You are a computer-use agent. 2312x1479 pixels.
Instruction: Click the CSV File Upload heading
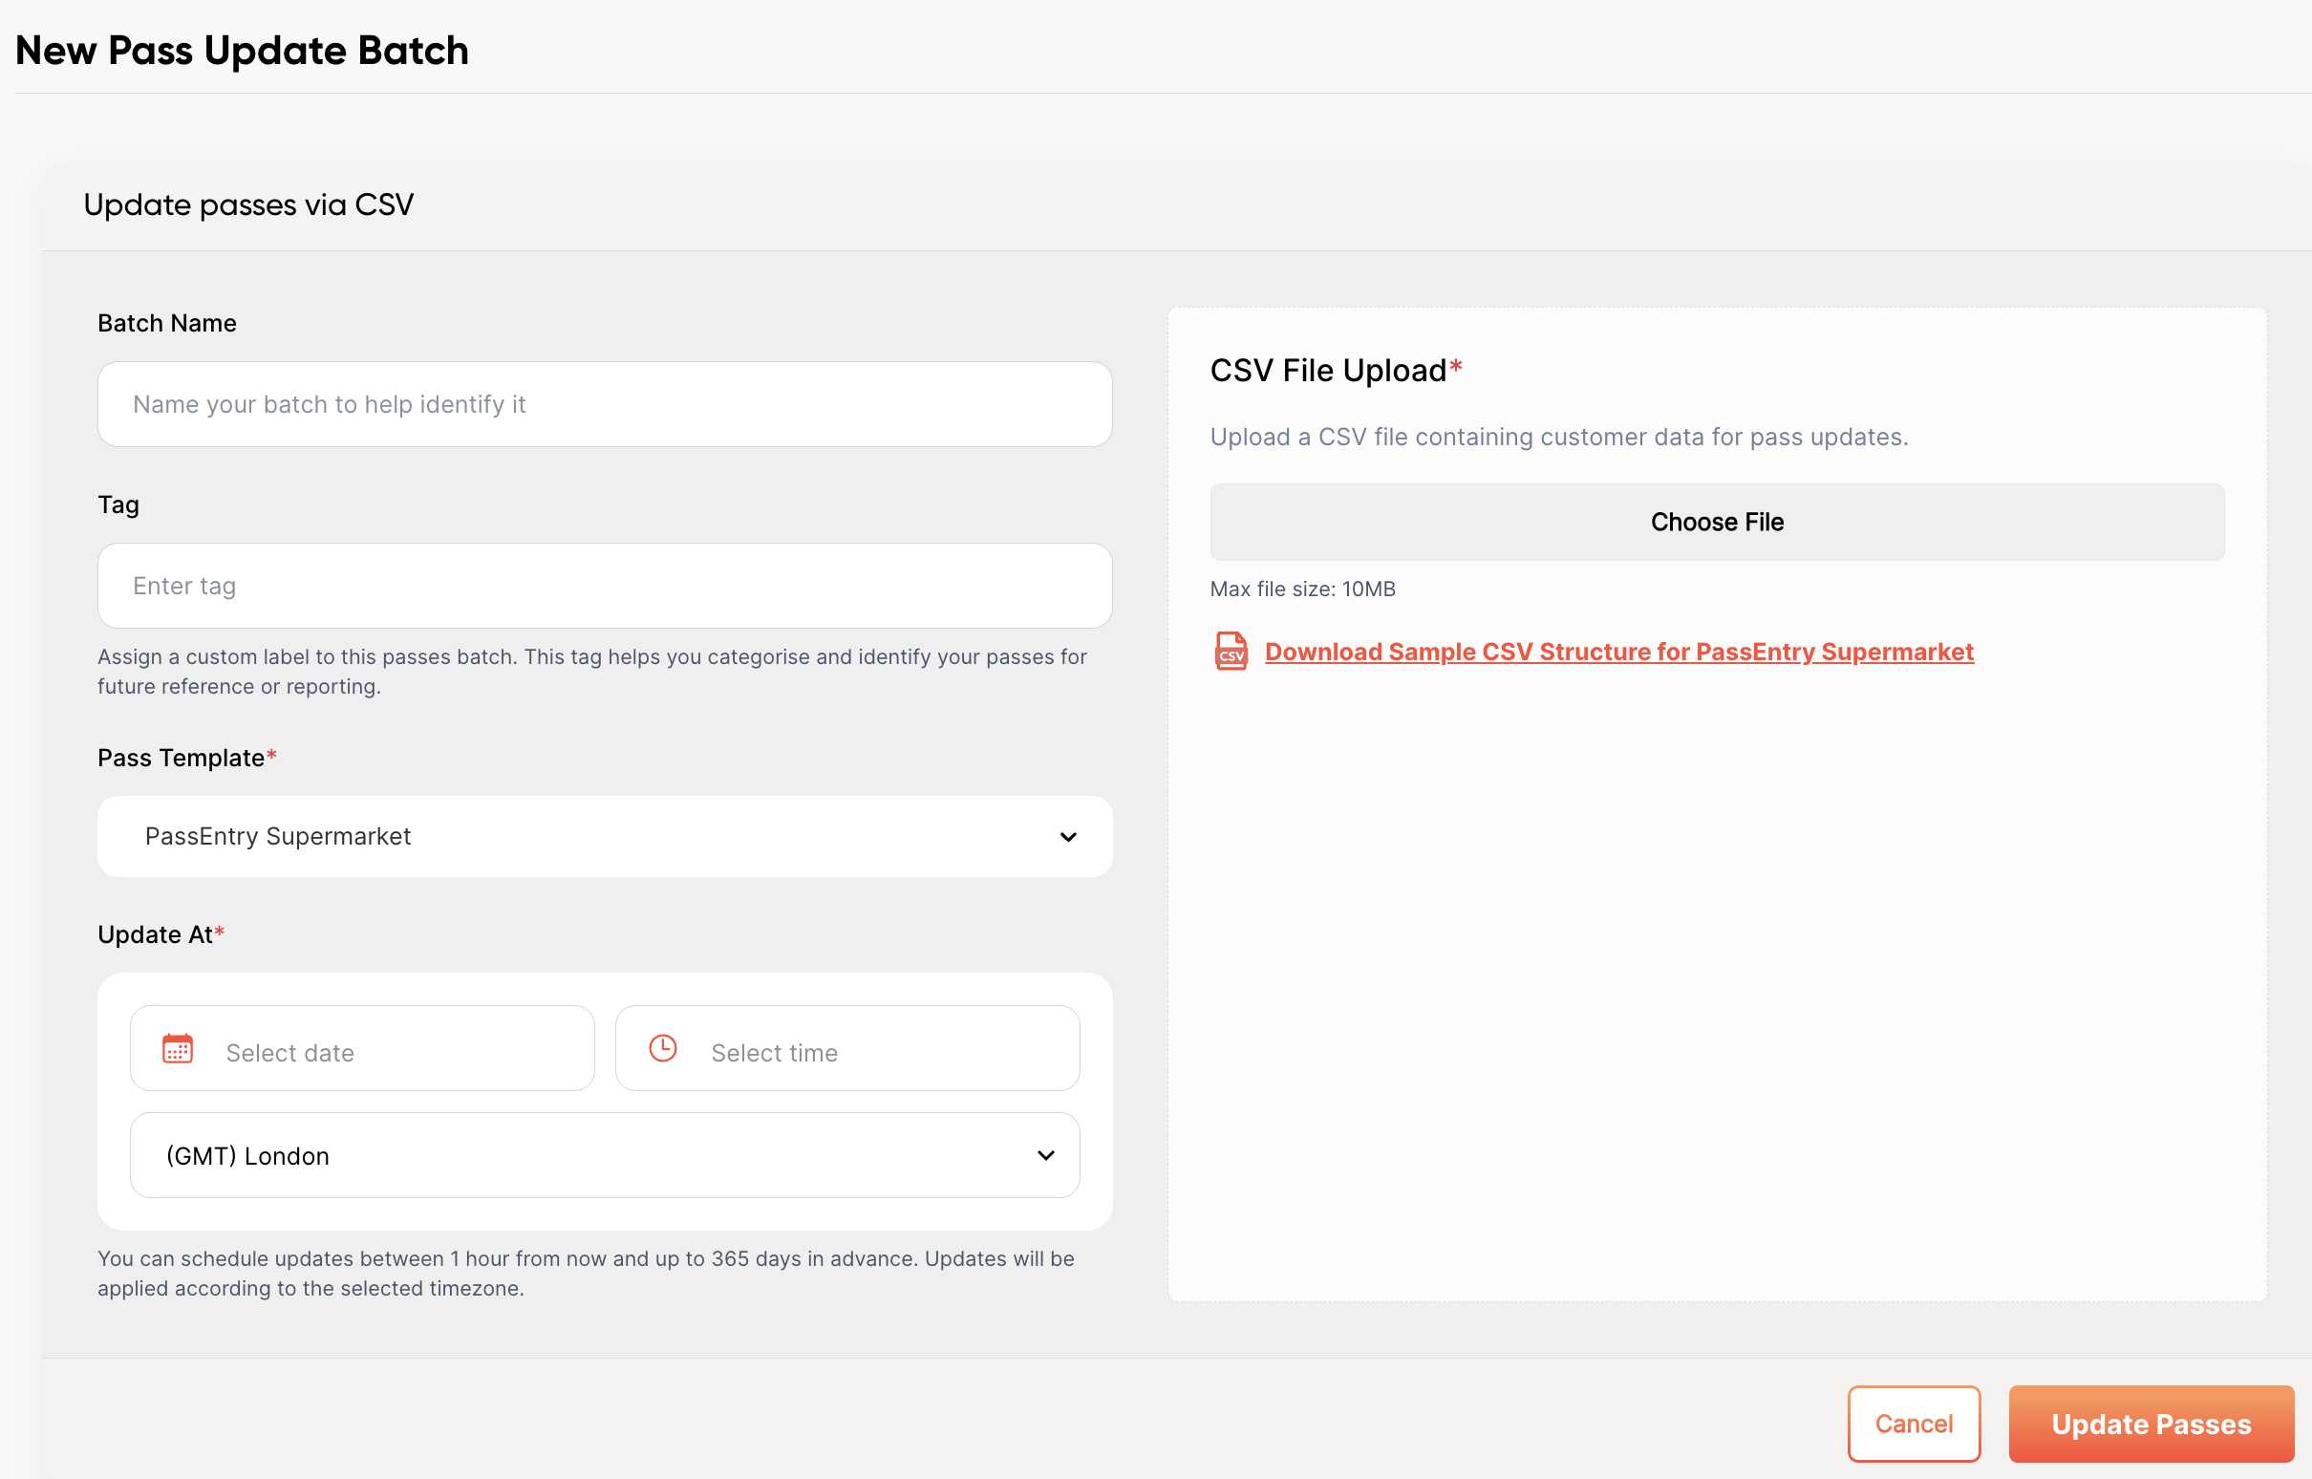[1328, 371]
